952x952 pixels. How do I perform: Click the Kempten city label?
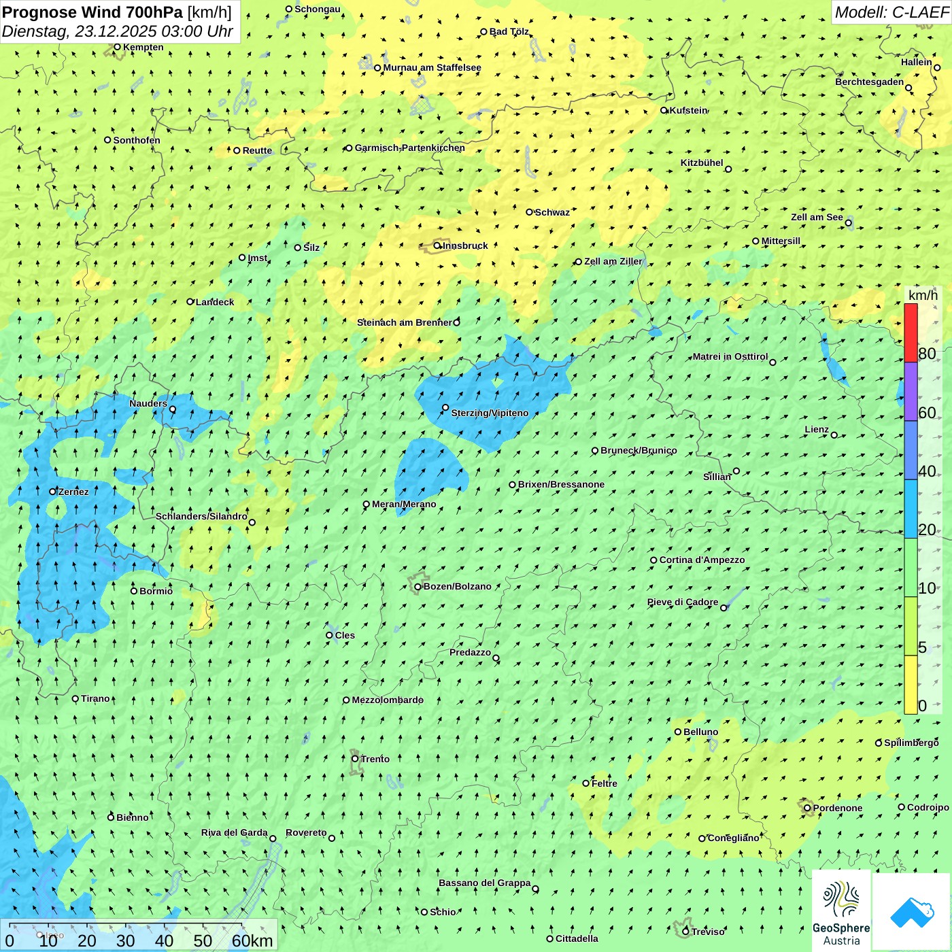pos(143,47)
